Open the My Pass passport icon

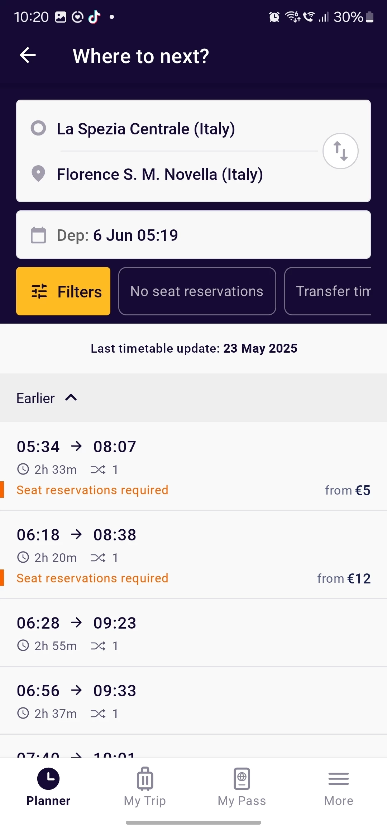242,778
